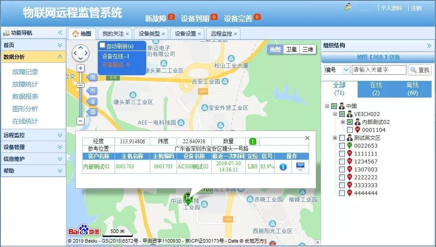Click the green pin icon for 0022653
The width and height of the screenshot is (436, 247).
(x=350, y=145)
